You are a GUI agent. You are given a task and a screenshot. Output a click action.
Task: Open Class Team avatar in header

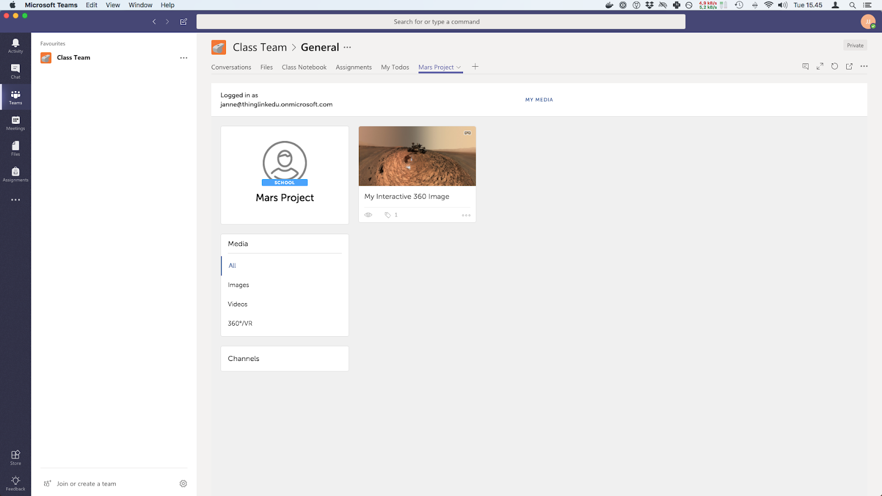[x=219, y=47]
